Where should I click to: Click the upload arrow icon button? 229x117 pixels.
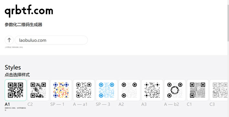(x=9, y=40)
